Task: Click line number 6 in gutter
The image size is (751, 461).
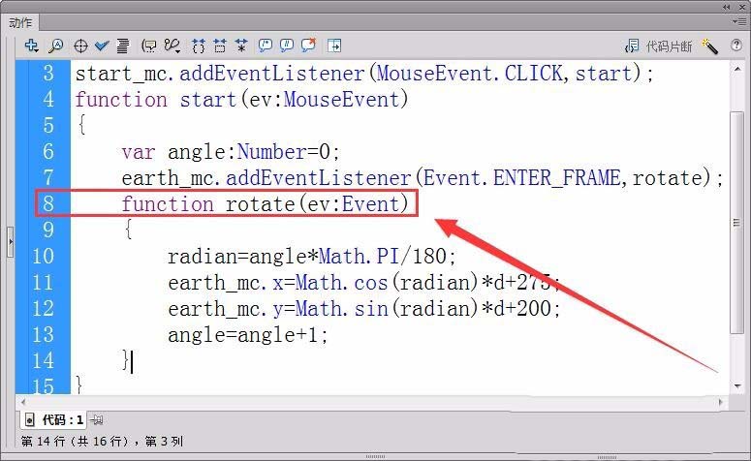Action: [48, 152]
